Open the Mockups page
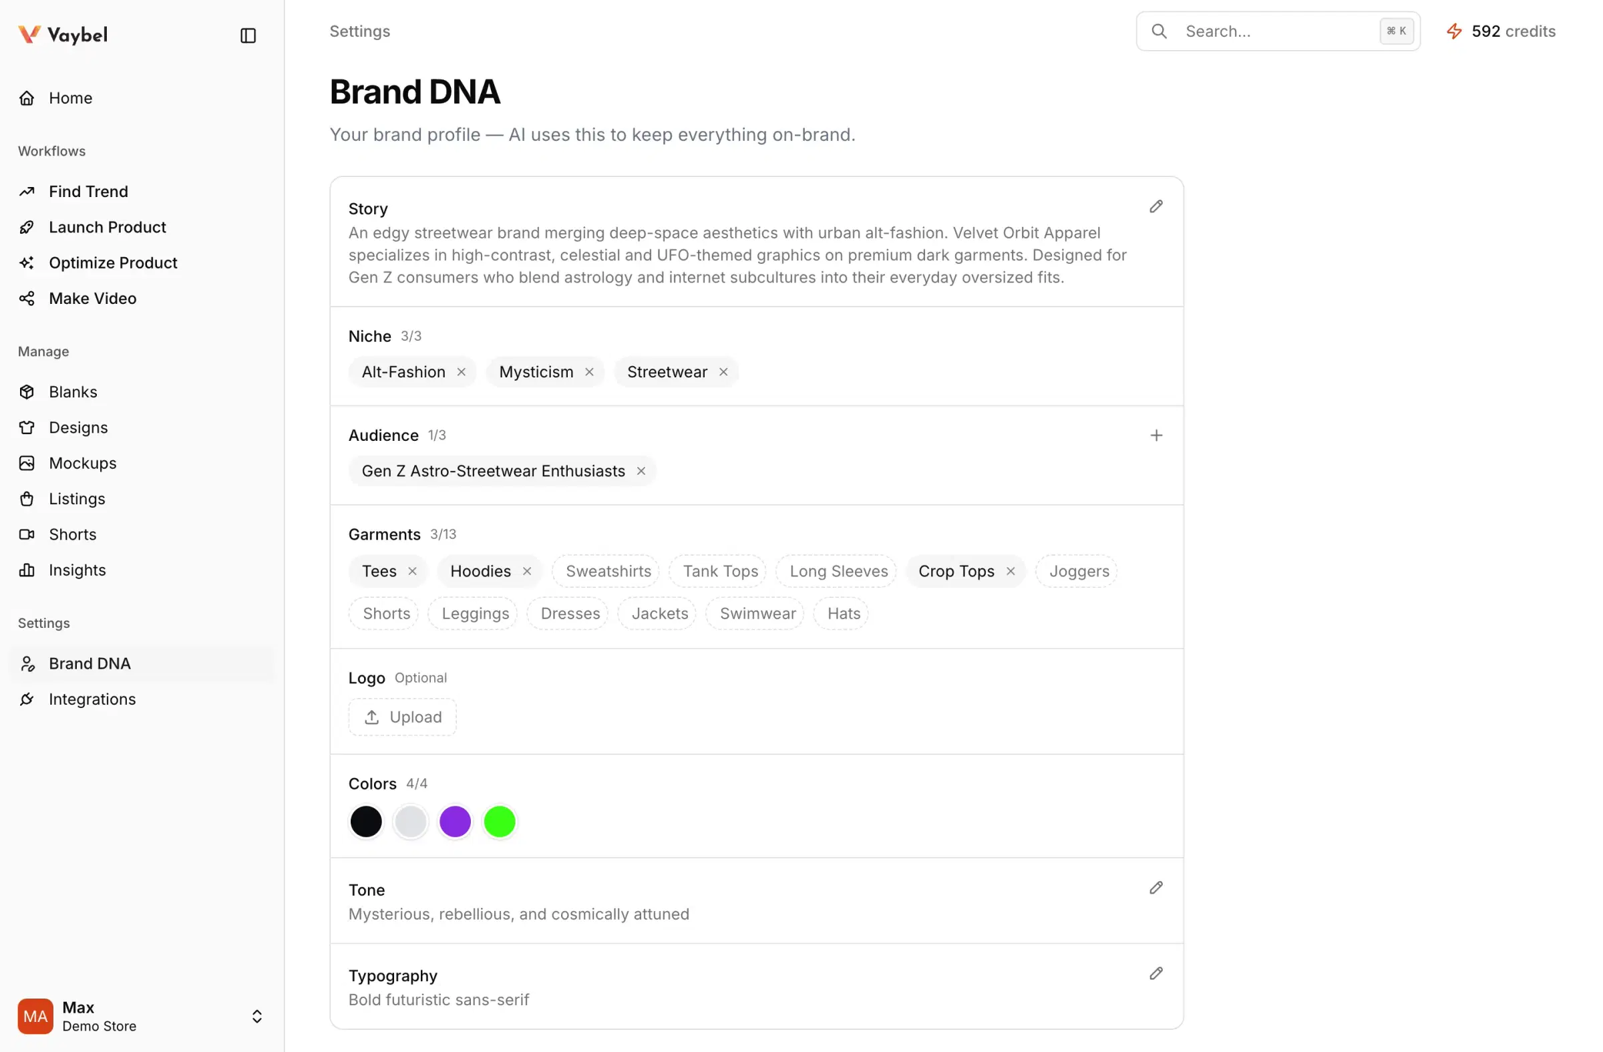 click(83, 463)
